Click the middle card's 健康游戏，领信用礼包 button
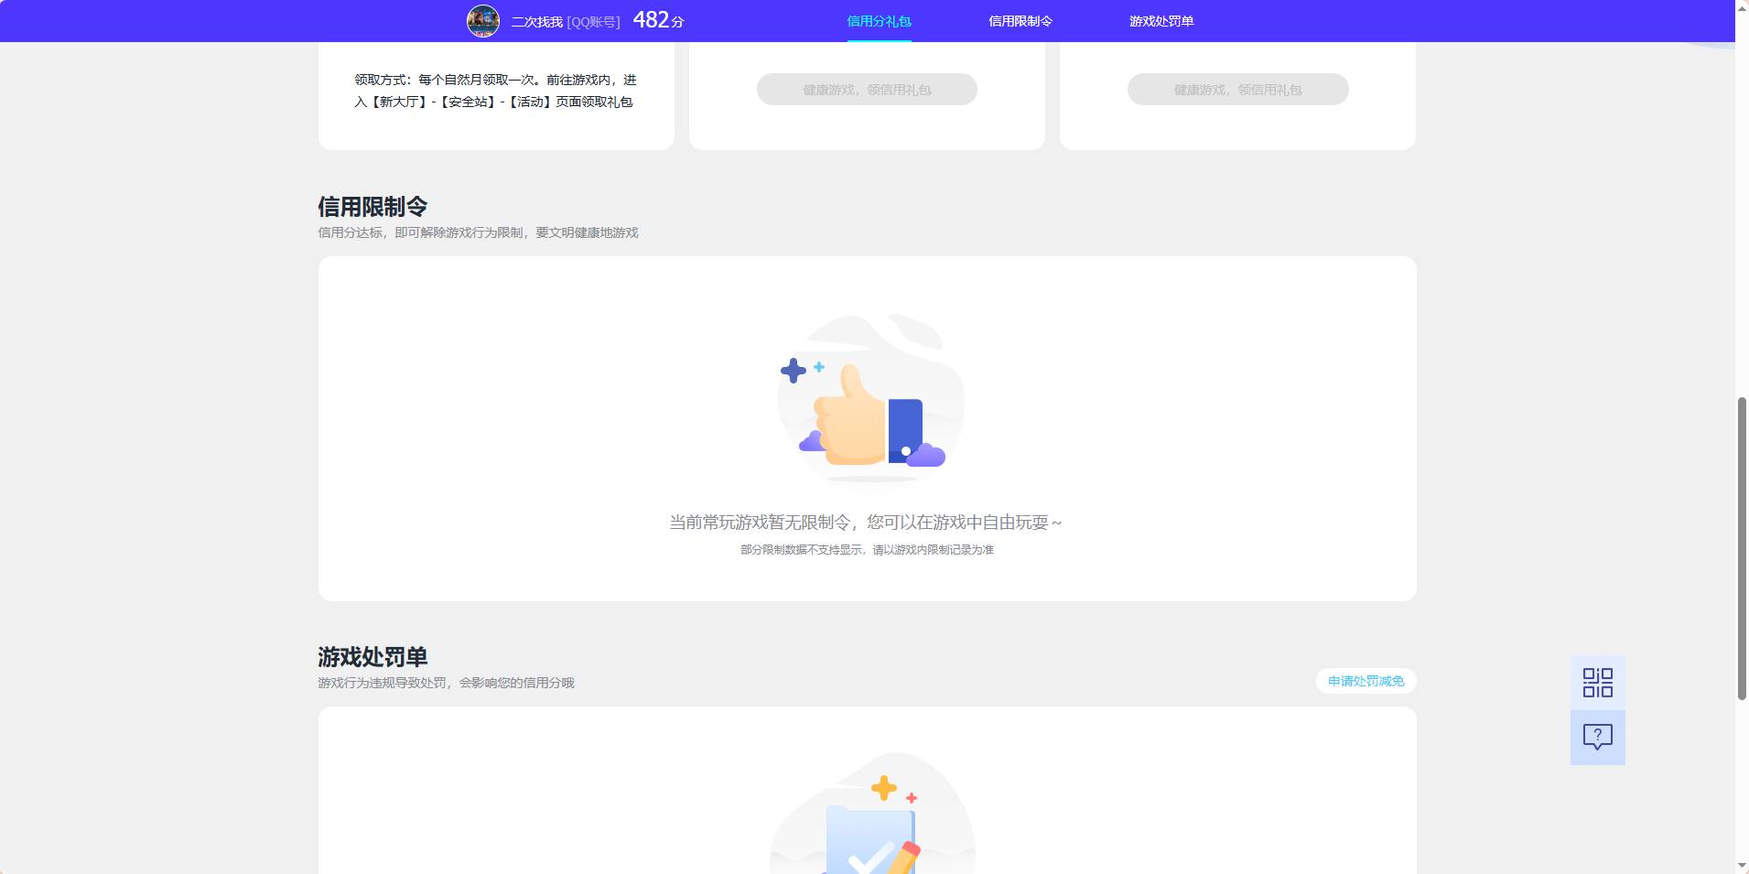The image size is (1749, 874). [x=867, y=90]
